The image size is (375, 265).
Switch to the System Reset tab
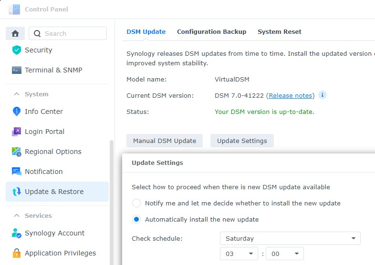[280, 32]
